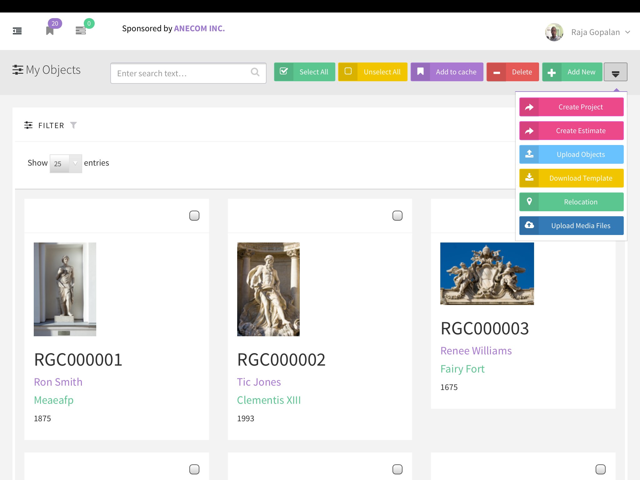The height and width of the screenshot is (480, 640).
Task: Click the search magnifier icon
Action: (255, 72)
